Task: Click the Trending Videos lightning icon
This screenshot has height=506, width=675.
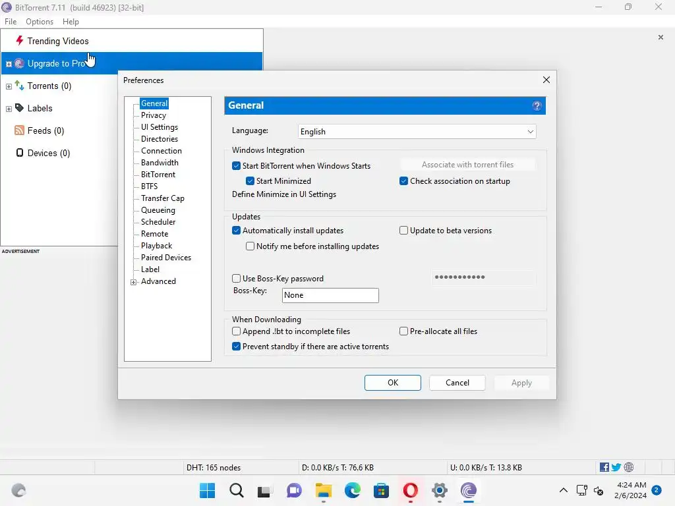Action: point(19,40)
